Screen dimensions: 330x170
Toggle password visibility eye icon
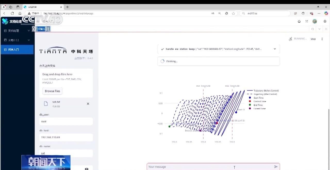coord(87,169)
